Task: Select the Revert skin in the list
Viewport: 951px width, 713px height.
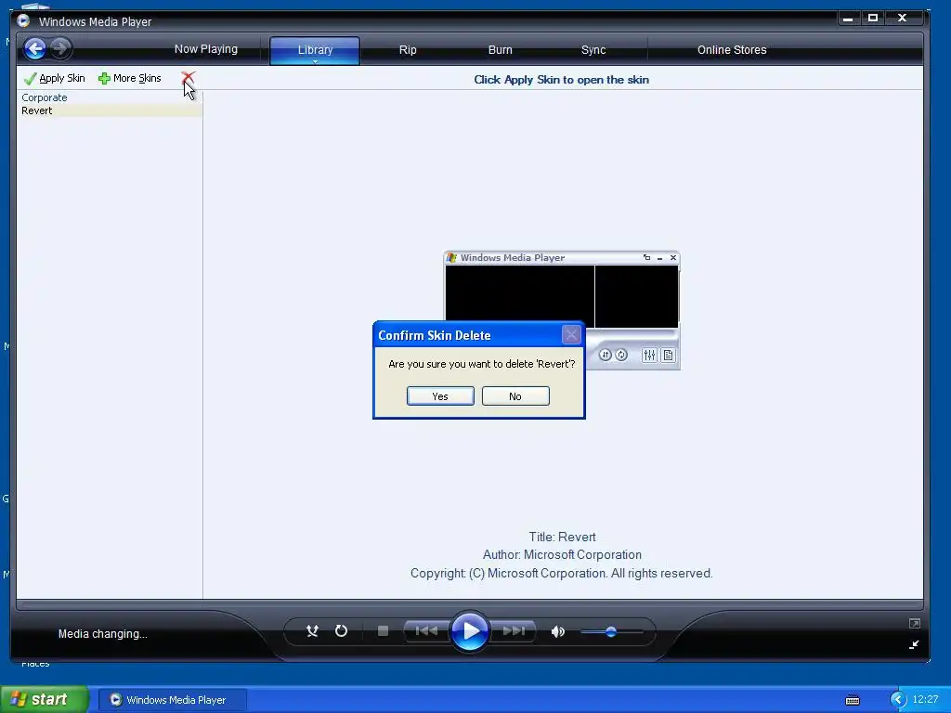Action: 110,111
